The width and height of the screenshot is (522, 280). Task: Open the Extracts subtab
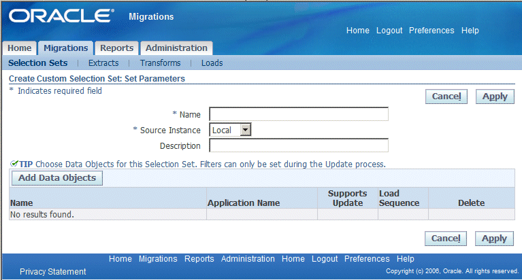(103, 63)
